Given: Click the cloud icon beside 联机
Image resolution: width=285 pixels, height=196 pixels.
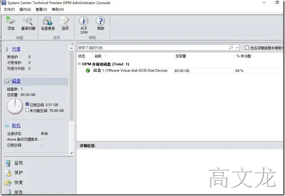Looking at the screenshot, I should [7, 126].
